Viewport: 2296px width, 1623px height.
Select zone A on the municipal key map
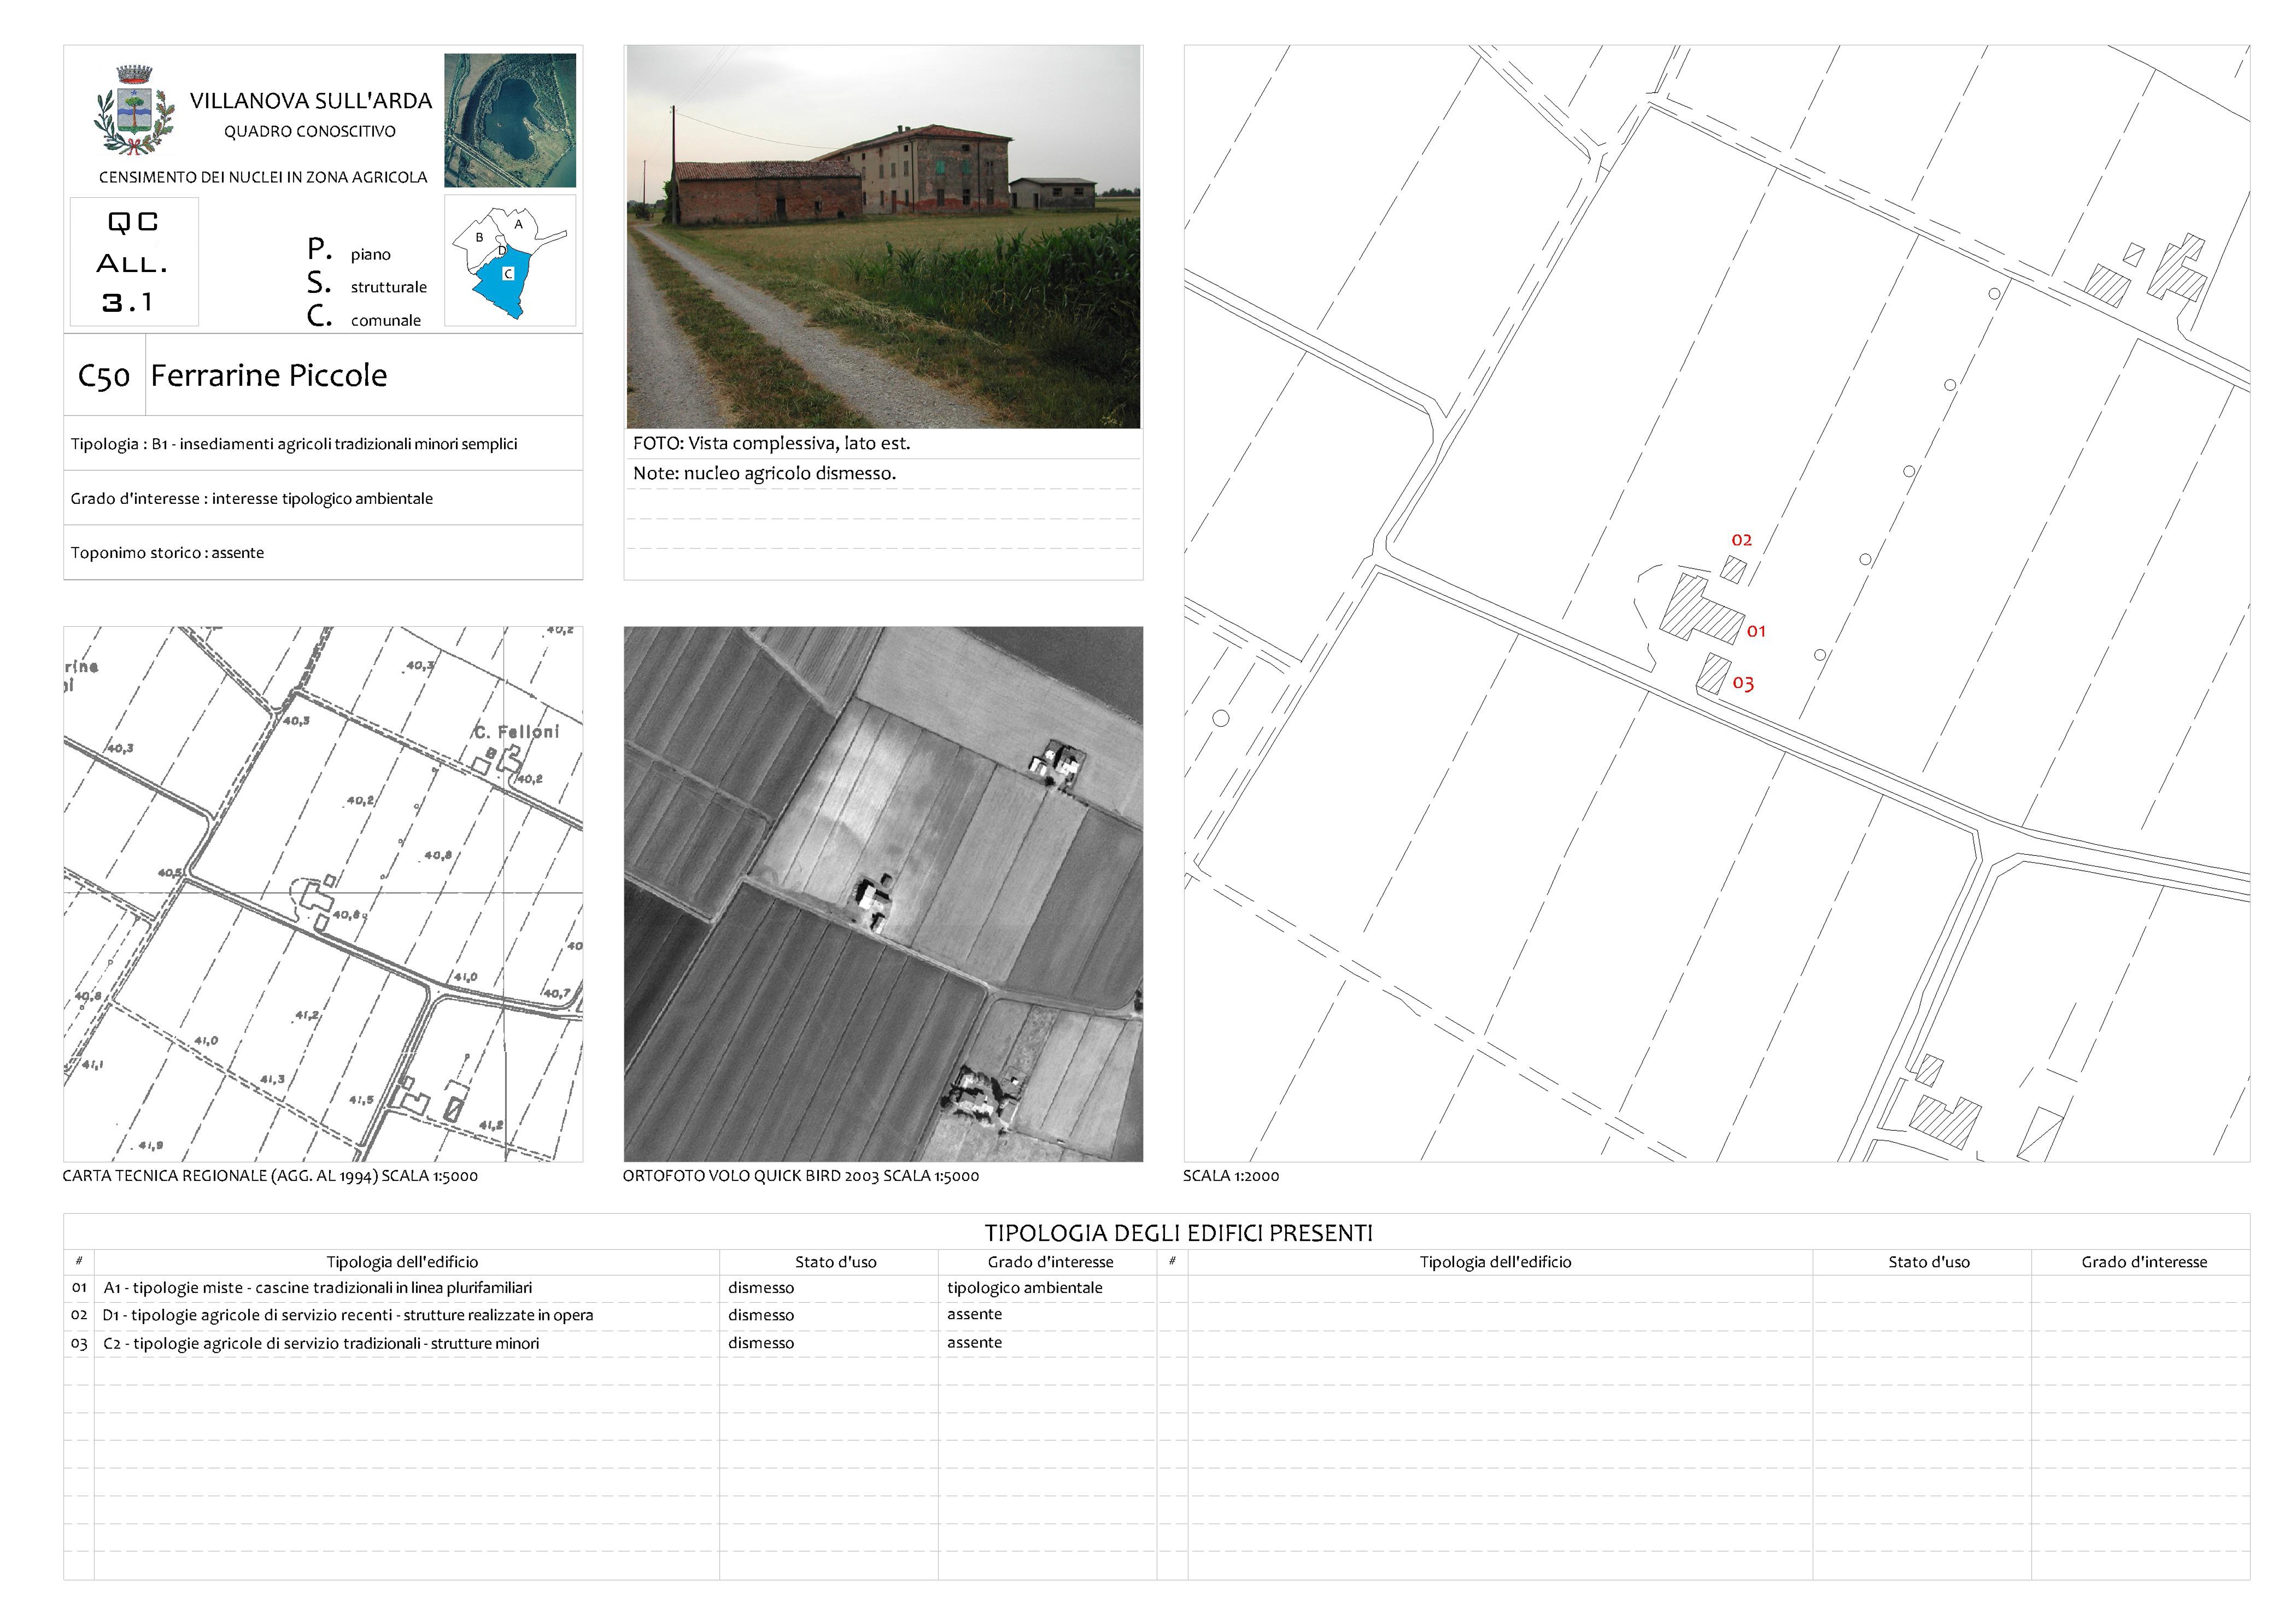(518, 225)
